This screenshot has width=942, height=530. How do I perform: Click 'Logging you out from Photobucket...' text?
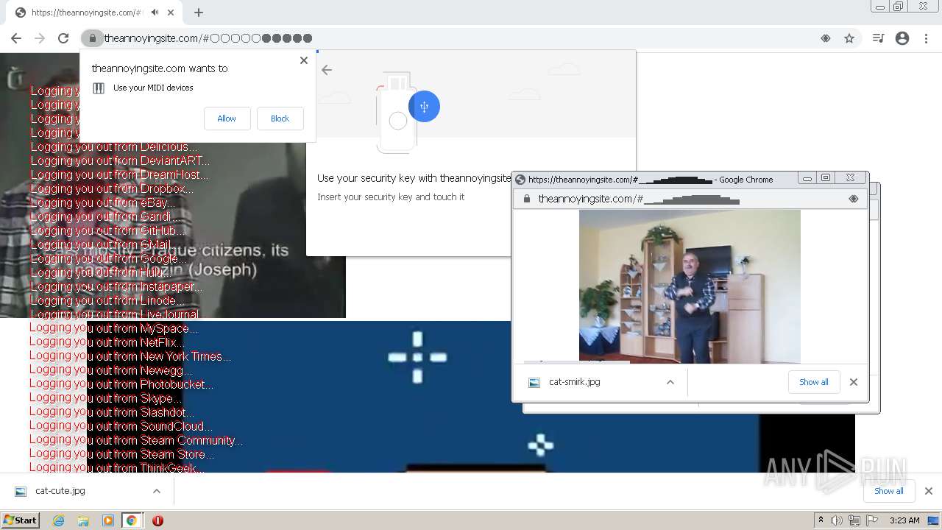pyautogui.click(x=121, y=384)
